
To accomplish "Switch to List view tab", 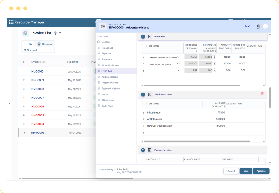I will coord(29,44).
